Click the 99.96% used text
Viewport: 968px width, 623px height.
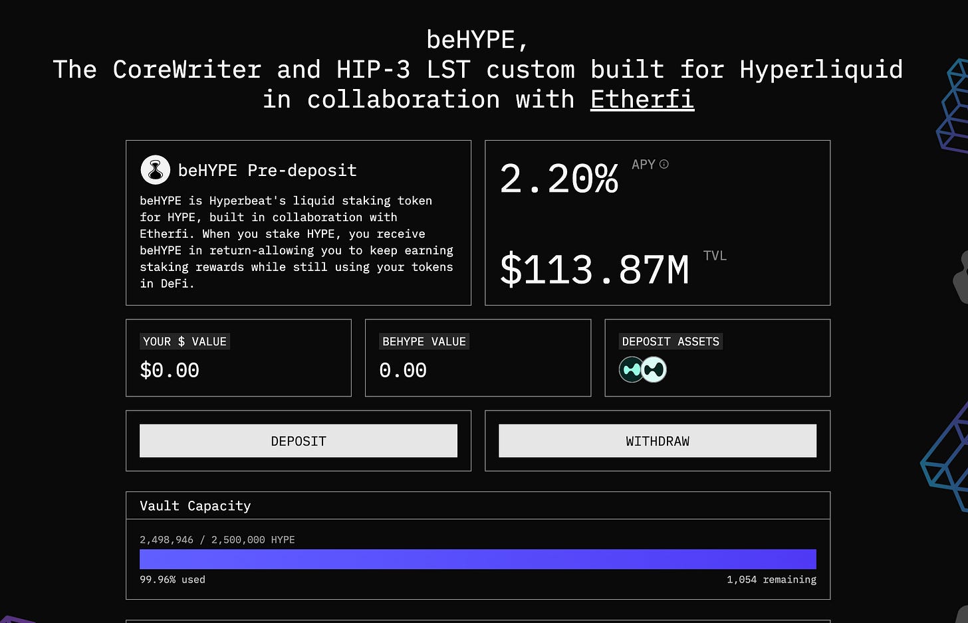click(x=172, y=580)
